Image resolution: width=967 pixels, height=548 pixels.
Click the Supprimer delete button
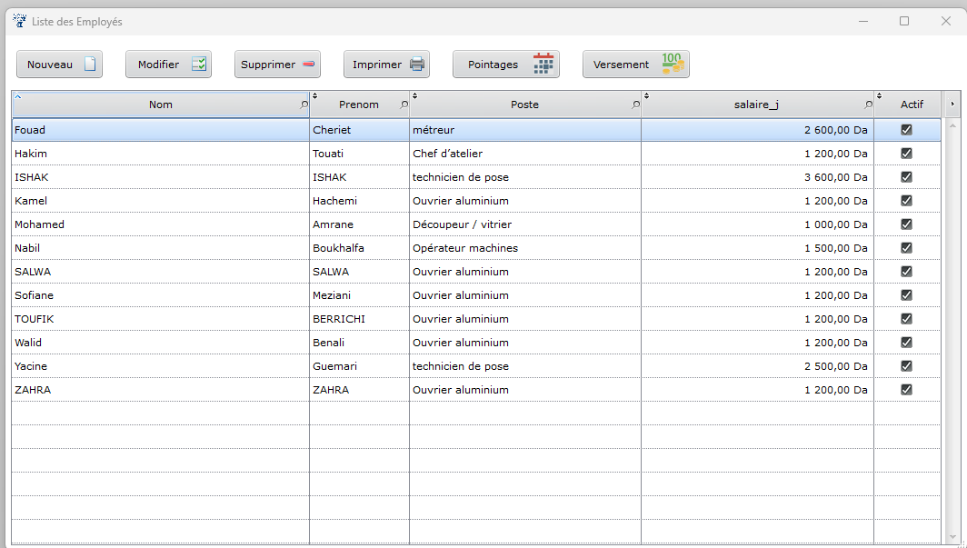(277, 65)
